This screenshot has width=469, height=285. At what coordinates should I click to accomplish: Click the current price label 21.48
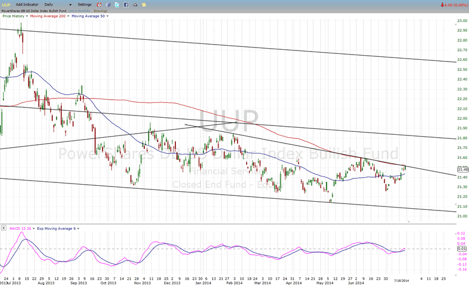coord(463,169)
